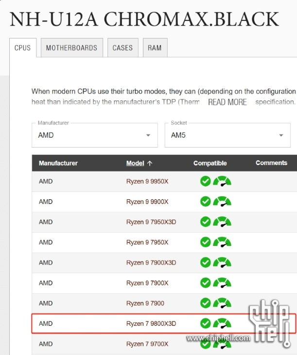Click the green checkmark for Ryzen 9 9950X

tap(206, 181)
